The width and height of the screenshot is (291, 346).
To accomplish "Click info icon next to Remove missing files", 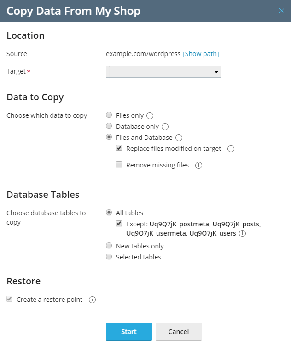I will 199,165.
